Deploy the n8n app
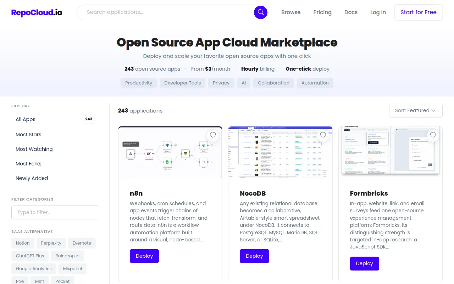The width and height of the screenshot is (454, 284). click(x=144, y=256)
